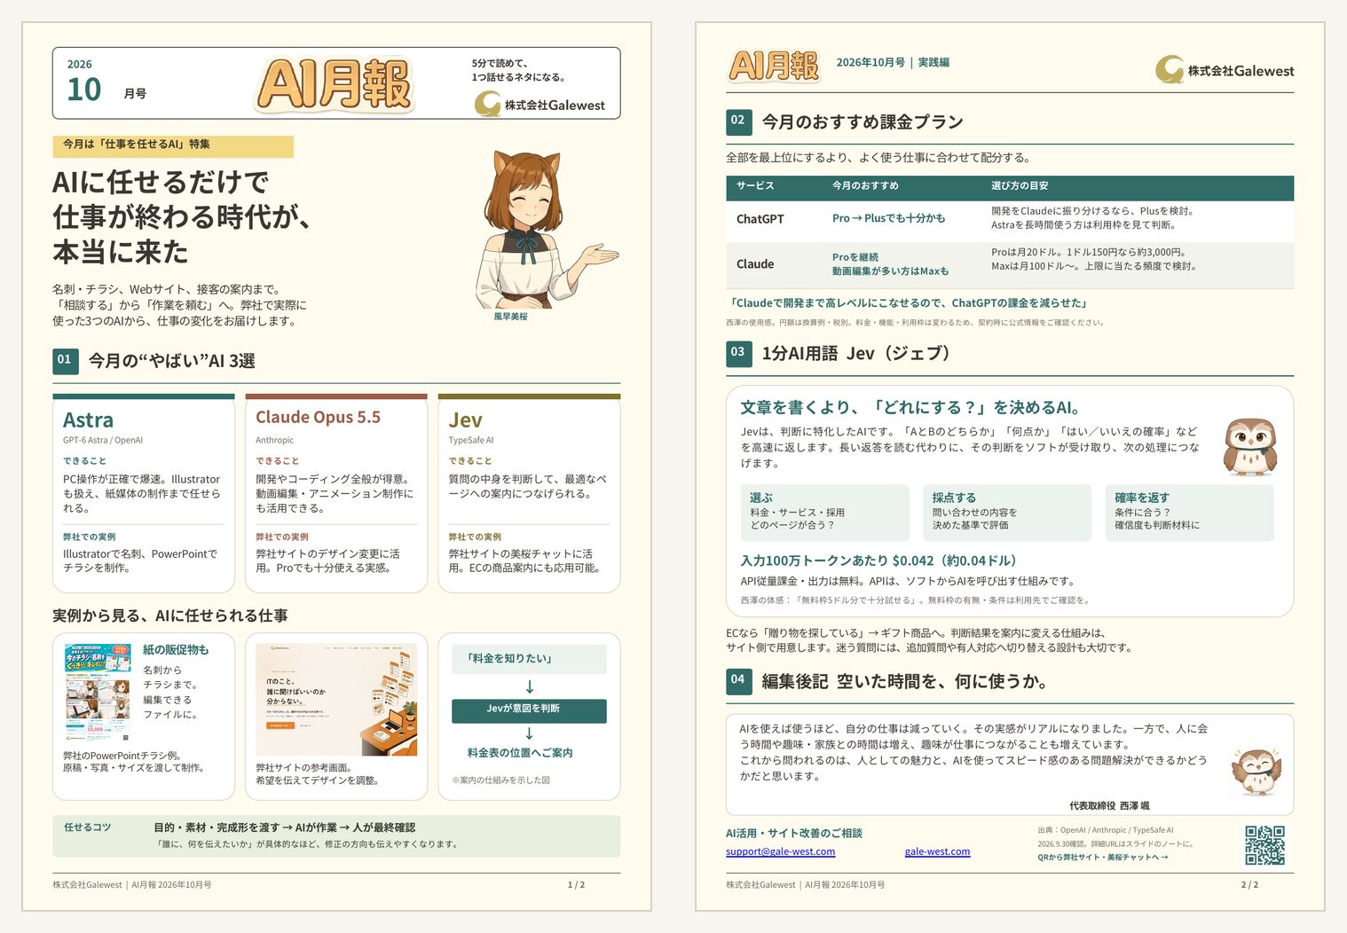This screenshot has height=933, width=1347.
Task: Click the 'Proを継続' recommendation in the Claude row
Action: pos(855,257)
